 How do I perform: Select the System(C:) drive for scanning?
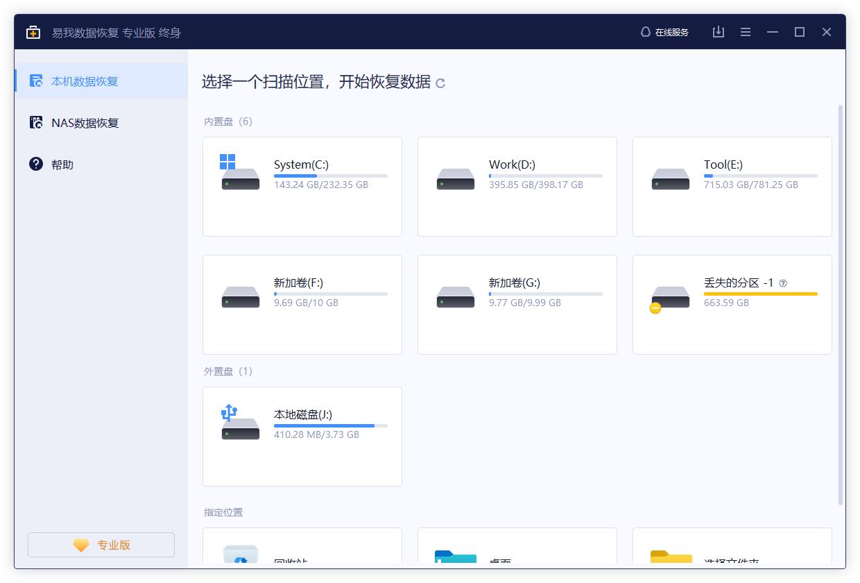pos(302,186)
